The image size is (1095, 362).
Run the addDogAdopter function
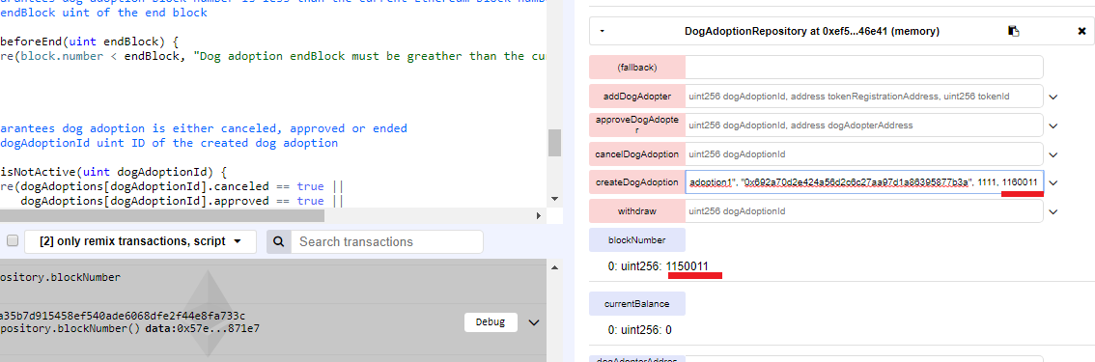coord(637,97)
